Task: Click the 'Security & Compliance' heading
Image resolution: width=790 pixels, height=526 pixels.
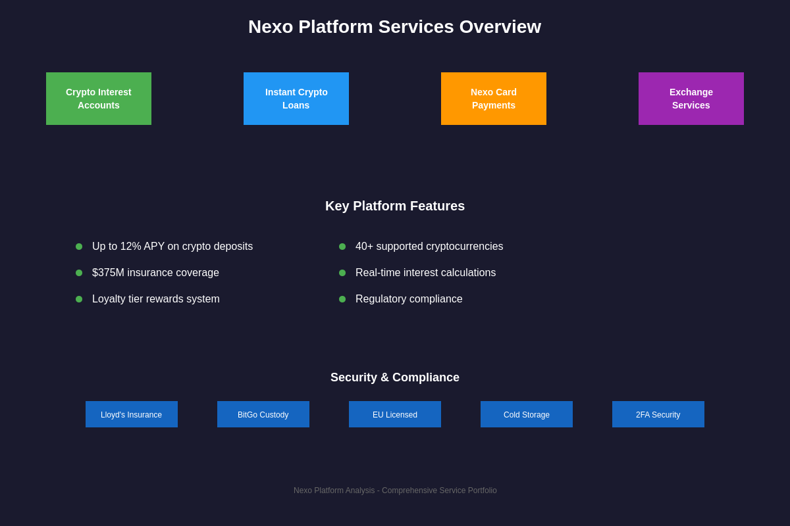Action: pyautogui.click(x=395, y=377)
